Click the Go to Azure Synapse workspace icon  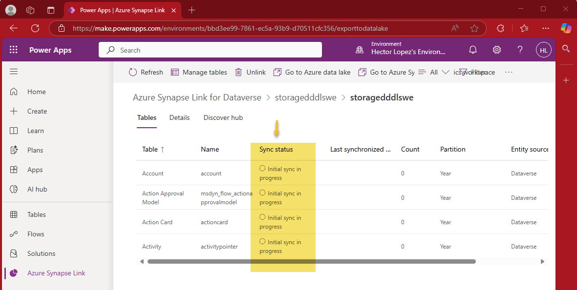point(363,72)
